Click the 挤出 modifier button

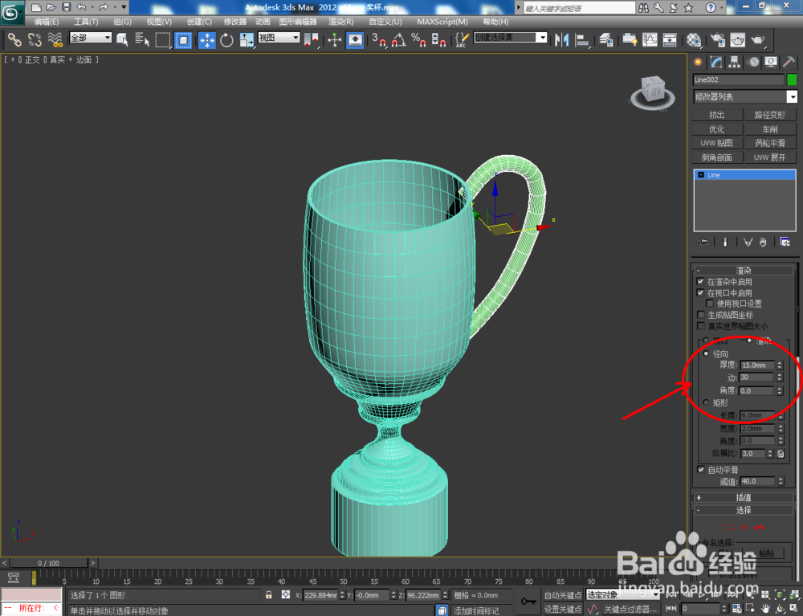coord(717,115)
